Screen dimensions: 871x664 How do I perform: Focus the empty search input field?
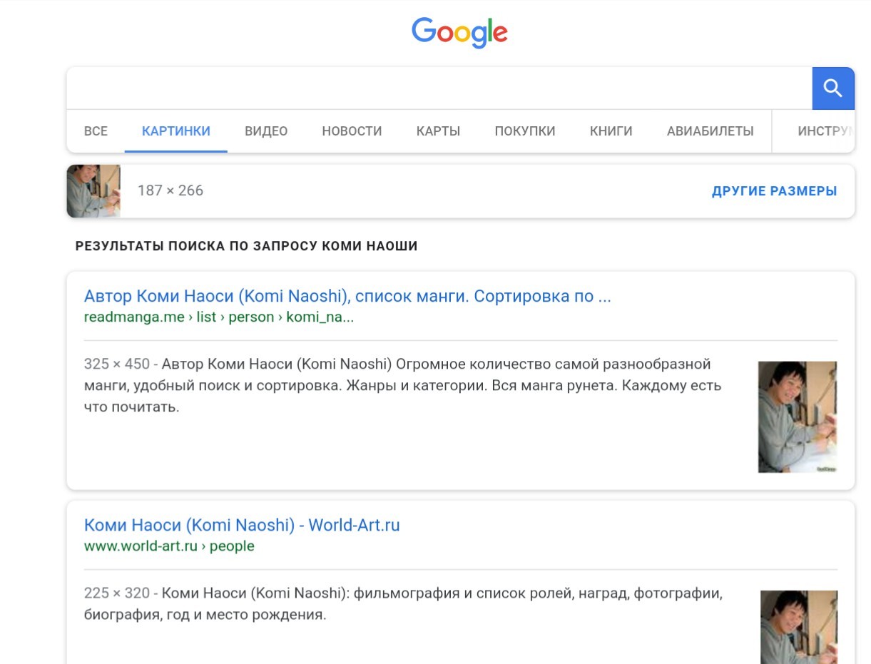[x=439, y=88]
